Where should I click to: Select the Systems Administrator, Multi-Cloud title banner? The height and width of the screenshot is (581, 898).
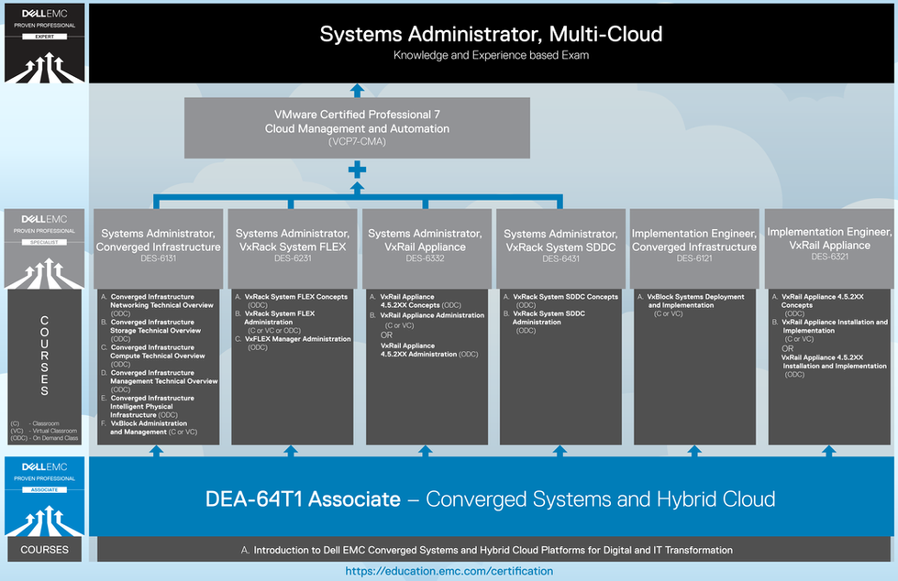tap(491, 43)
